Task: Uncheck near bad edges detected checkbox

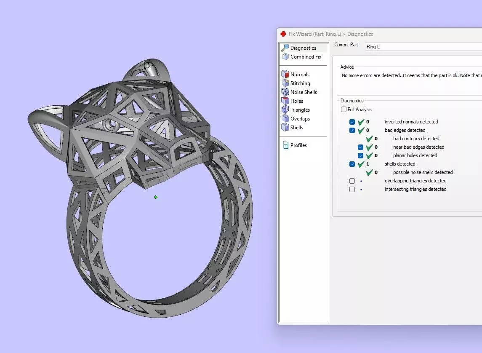Action: (360, 147)
